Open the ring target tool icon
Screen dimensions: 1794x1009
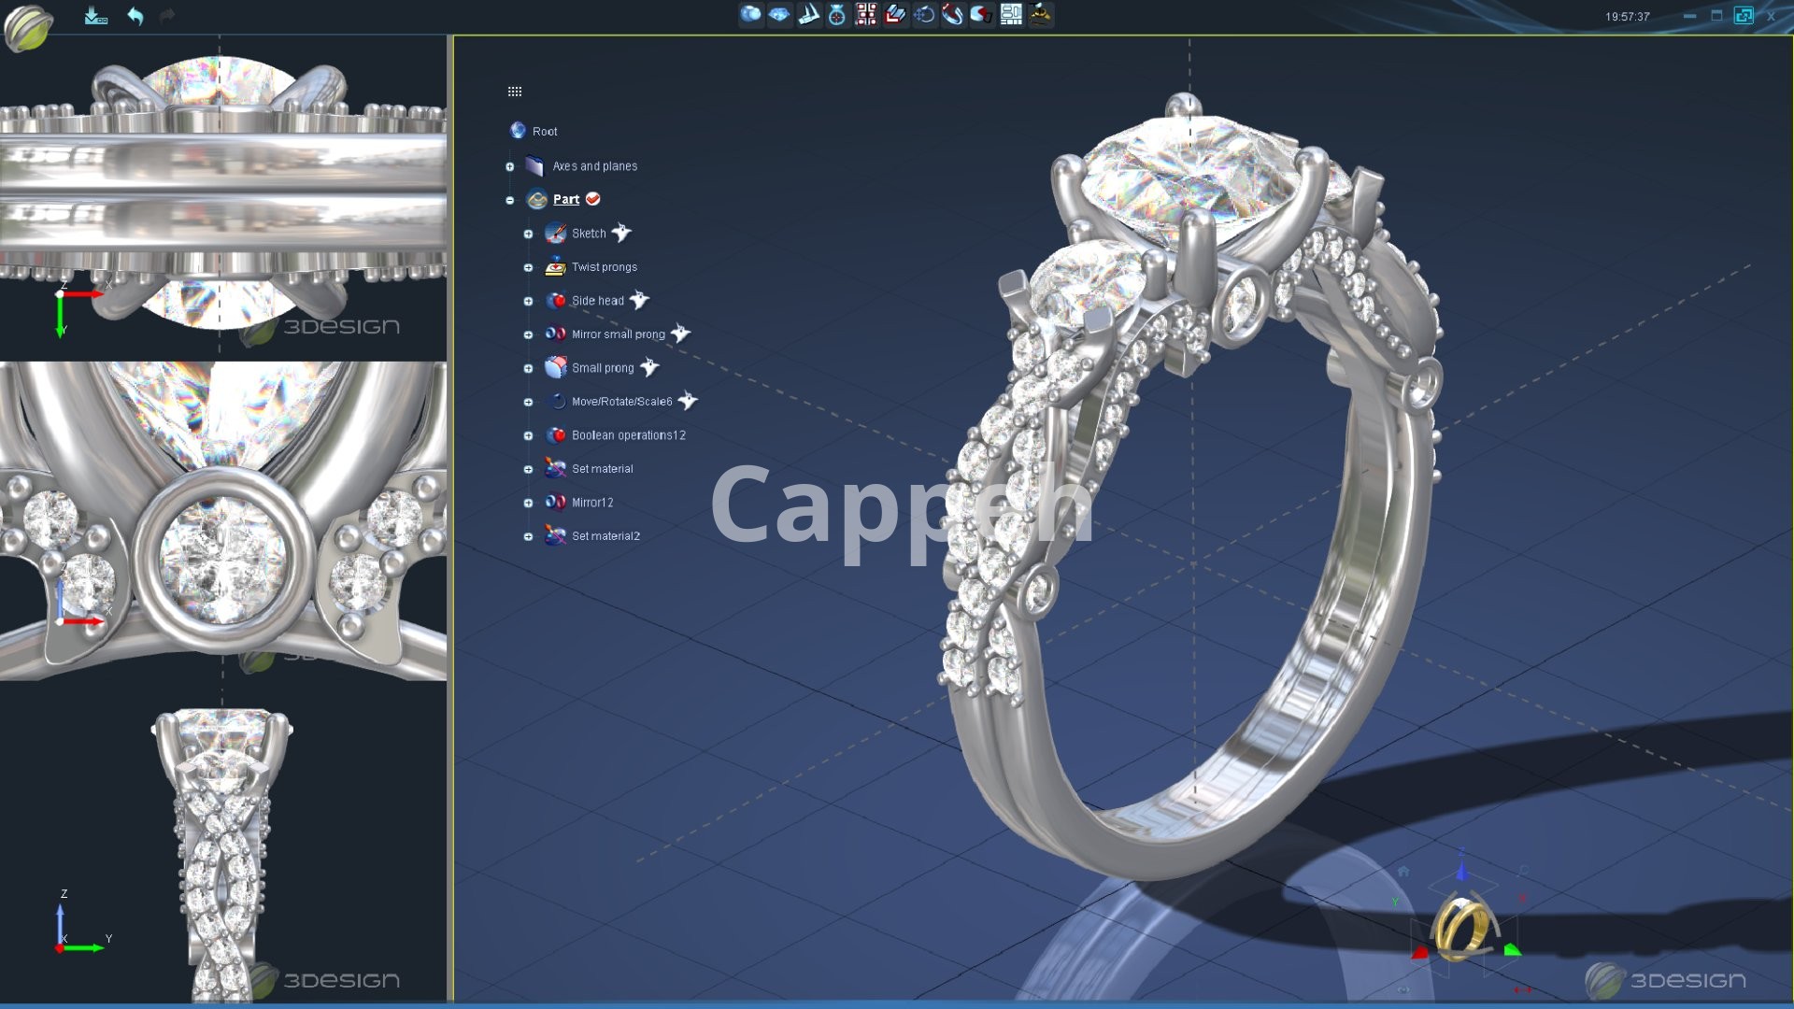pyautogui.click(x=837, y=14)
